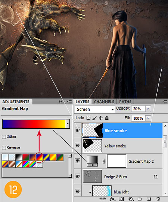Open Layers panel flyout menu

click(x=165, y=101)
